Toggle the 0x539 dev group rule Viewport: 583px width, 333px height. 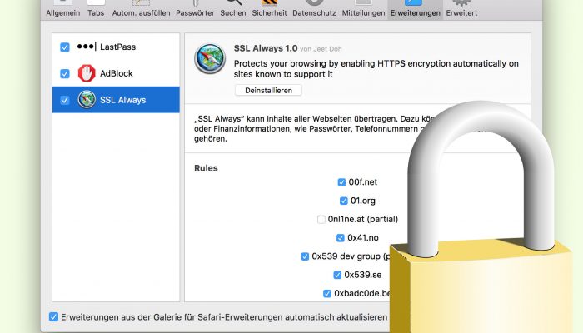[305, 256]
